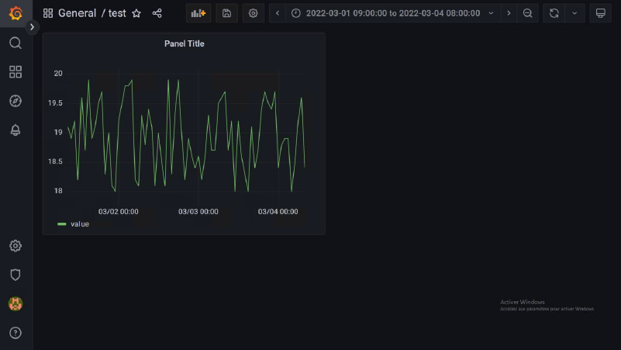Click the General folder breadcrumb link

pos(77,13)
